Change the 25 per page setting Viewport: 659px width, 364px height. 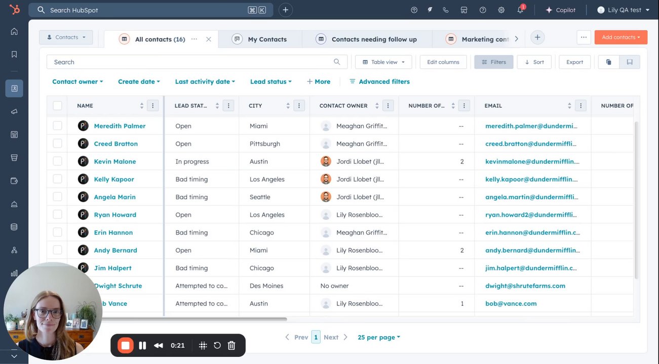point(379,337)
